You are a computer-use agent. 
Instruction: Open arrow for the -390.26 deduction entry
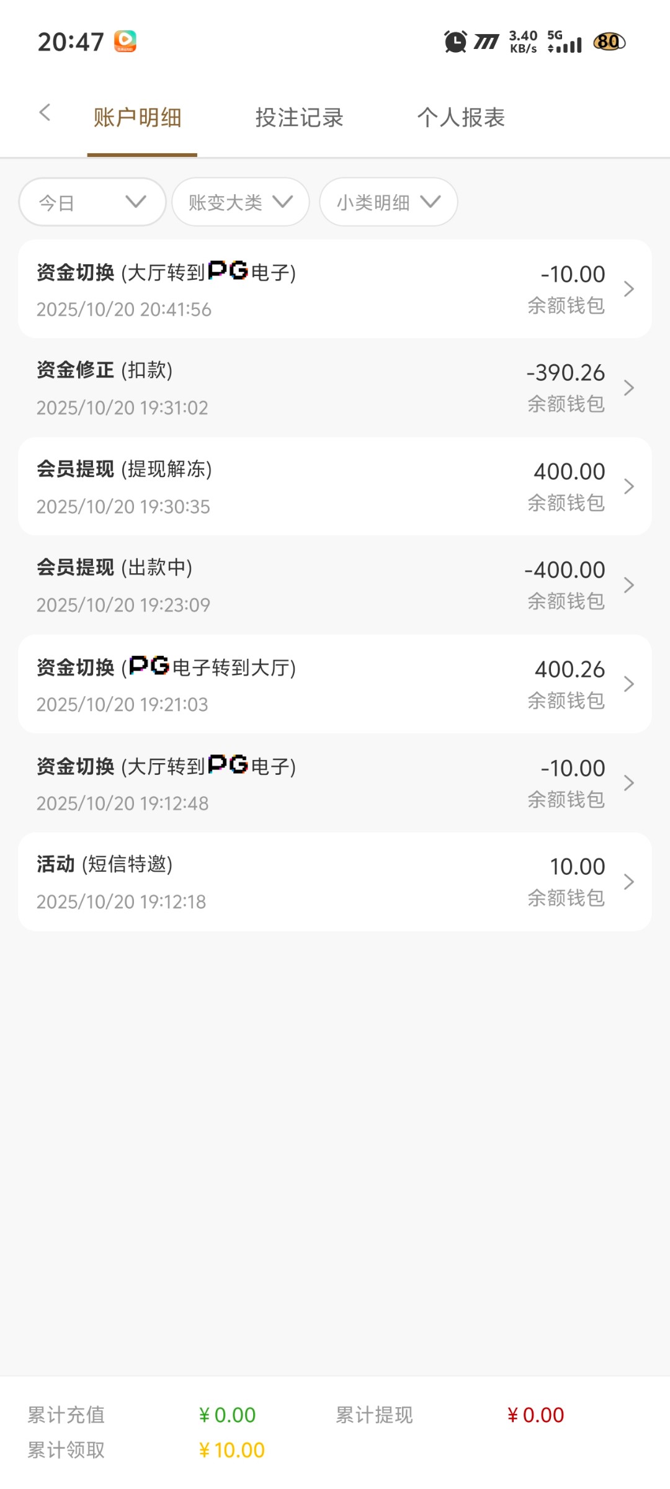pyautogui.click(x=628, y=388)
